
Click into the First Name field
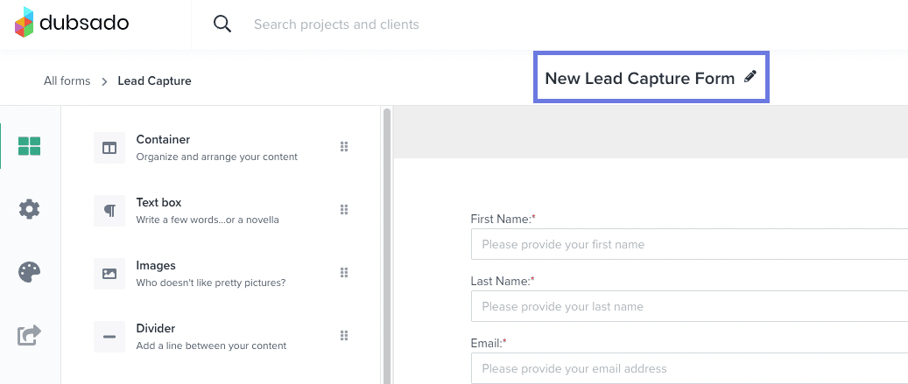tap(689, 244)
